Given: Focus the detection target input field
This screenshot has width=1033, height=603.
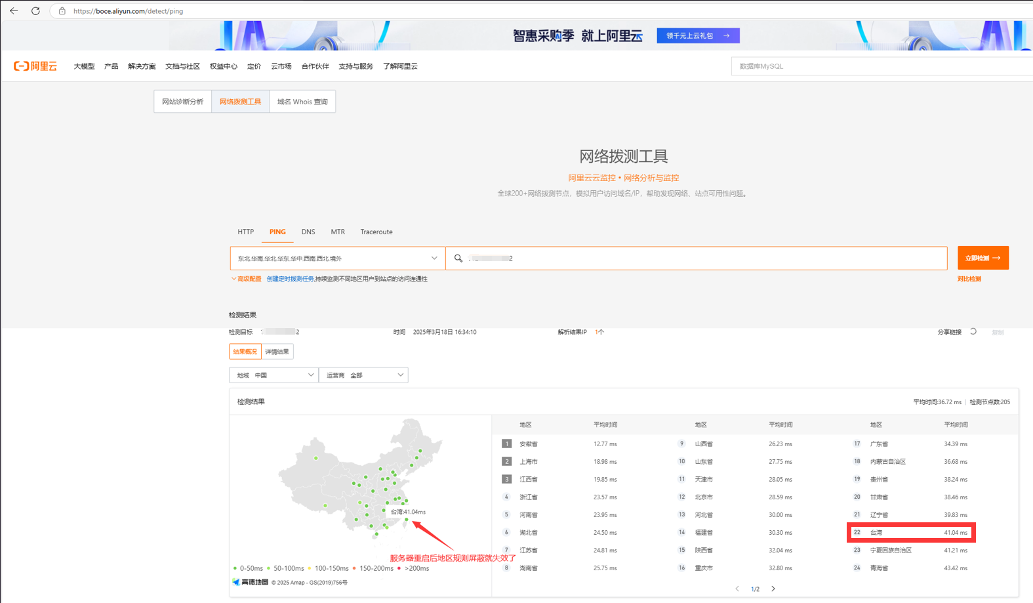Looking at the screenshot, I should [x=697, y=259].
